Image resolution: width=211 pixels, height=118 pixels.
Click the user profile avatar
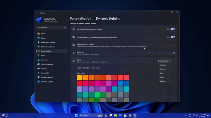click(x=40, y=20)
